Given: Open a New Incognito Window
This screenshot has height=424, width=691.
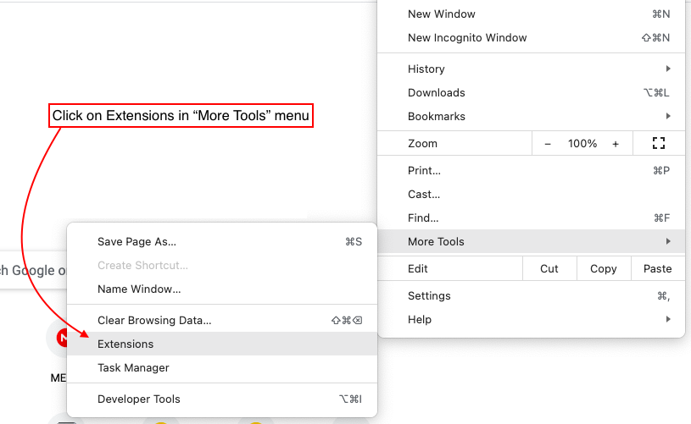Looking at the screenshot, I should [x=467, y=38].
